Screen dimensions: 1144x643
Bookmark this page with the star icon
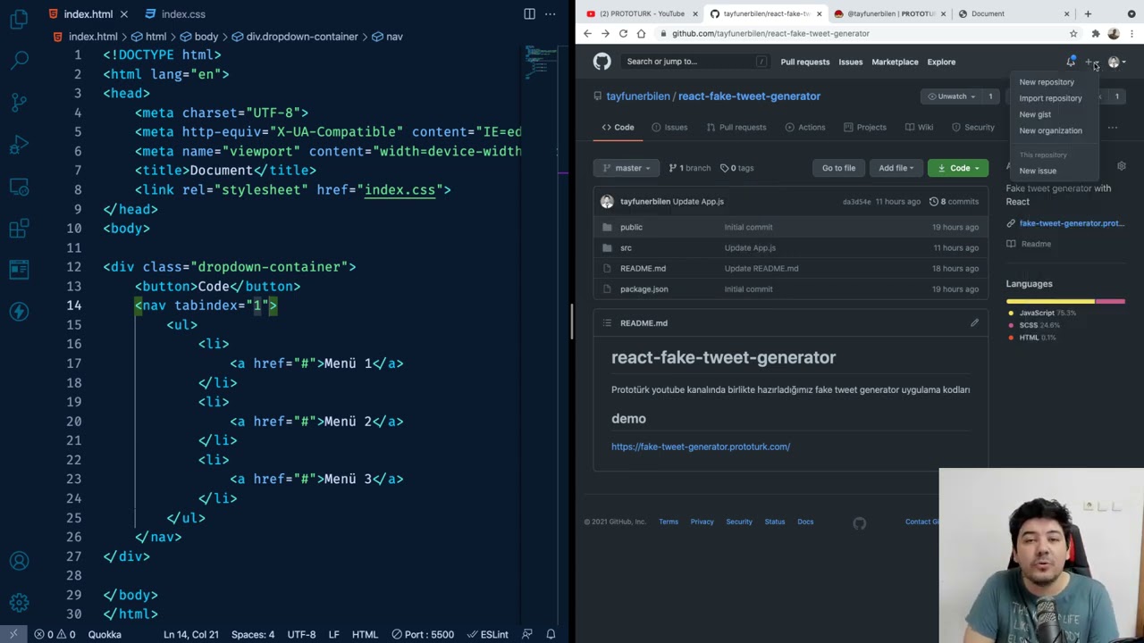click(x=1073, y=33)
